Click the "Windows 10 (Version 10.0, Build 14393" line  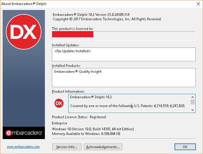[x=93, y=129]
